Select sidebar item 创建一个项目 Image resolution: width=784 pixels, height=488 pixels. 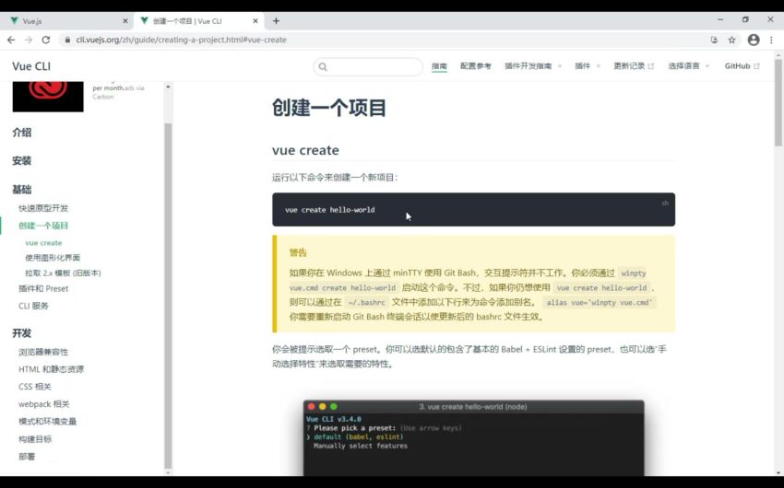click(43, 226)
